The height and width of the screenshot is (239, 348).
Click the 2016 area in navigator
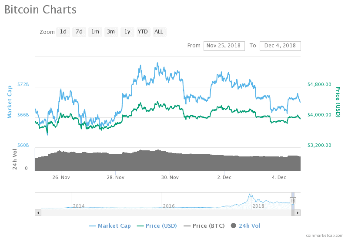169,206
